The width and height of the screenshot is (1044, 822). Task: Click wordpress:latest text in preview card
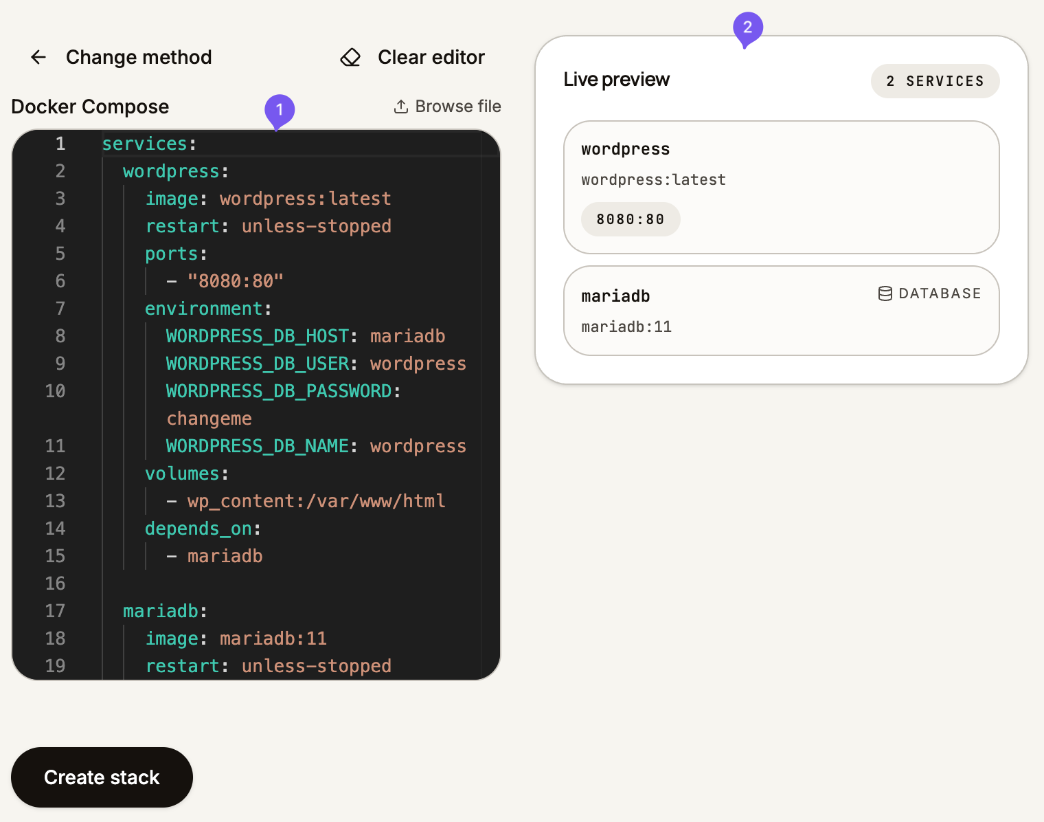pyautogui.click(x=653, y=180)
